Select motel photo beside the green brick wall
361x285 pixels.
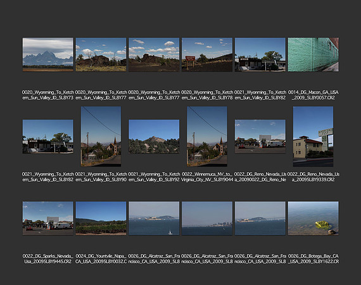tap(260, 55)
